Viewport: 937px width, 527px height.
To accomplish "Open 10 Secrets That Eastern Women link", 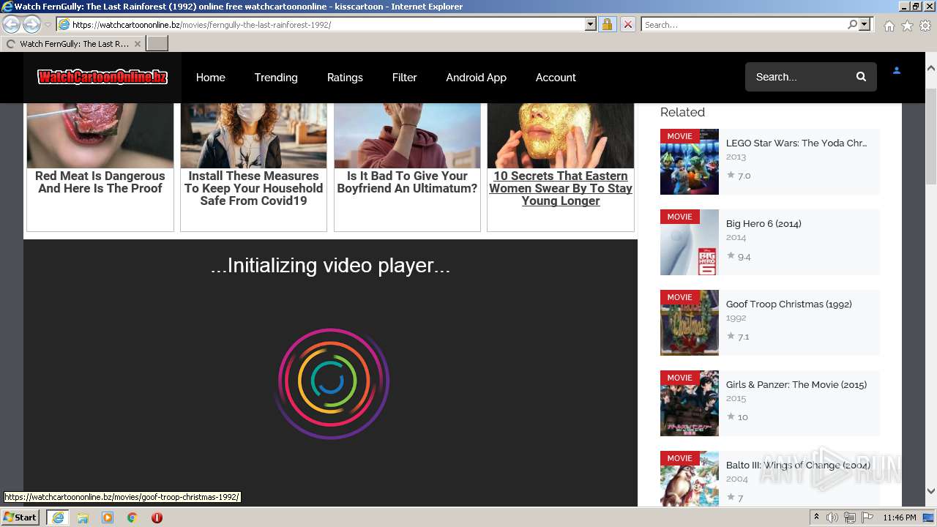I will click(561, 188).
